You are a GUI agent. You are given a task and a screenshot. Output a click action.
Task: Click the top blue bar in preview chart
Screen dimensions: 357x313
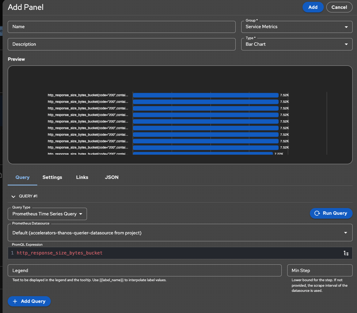coord(205,95)
